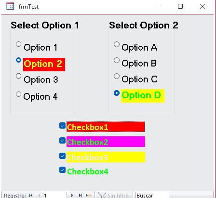This screenshot has height=198, width=216.
Task: Jump to last record arrow
Action: [x=81, y=196]
